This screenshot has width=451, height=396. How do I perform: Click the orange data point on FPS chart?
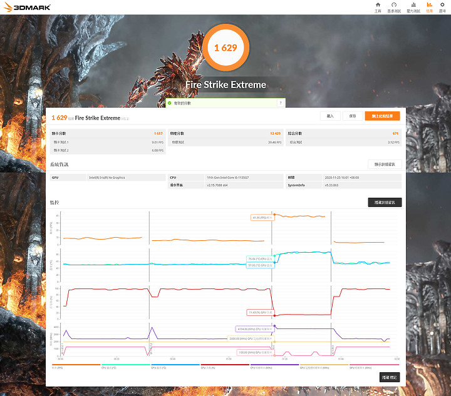point(274,215)
